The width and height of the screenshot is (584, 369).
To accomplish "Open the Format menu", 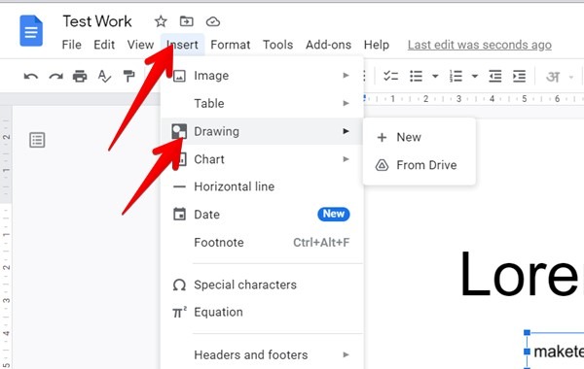I will click(x=230, y=45).
